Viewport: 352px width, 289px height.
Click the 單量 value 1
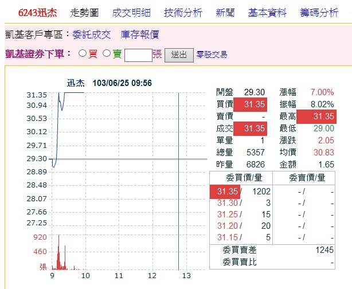click(x=262, y=140)
